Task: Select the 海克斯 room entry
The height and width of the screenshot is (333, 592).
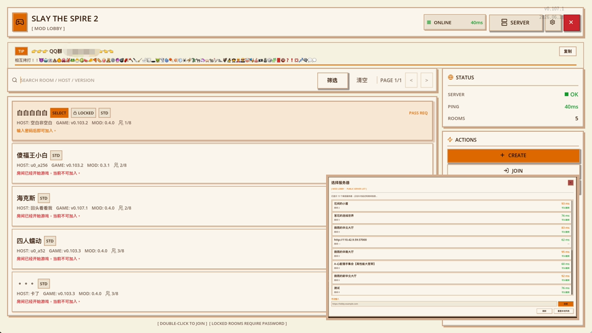Action: point(169,206)
